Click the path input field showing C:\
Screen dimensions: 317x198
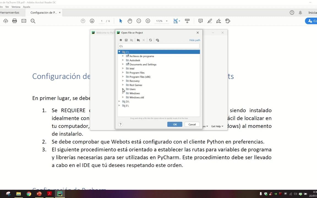159,46
